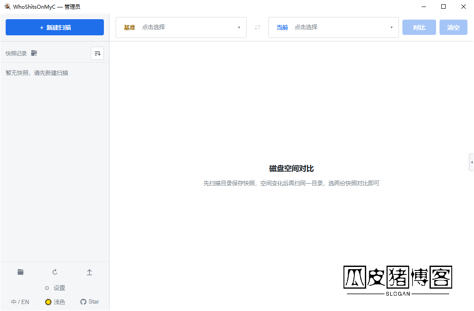The image size is (474, 311).
Task: Open folder icon at sidebar bottom
Action: [21, 272]
